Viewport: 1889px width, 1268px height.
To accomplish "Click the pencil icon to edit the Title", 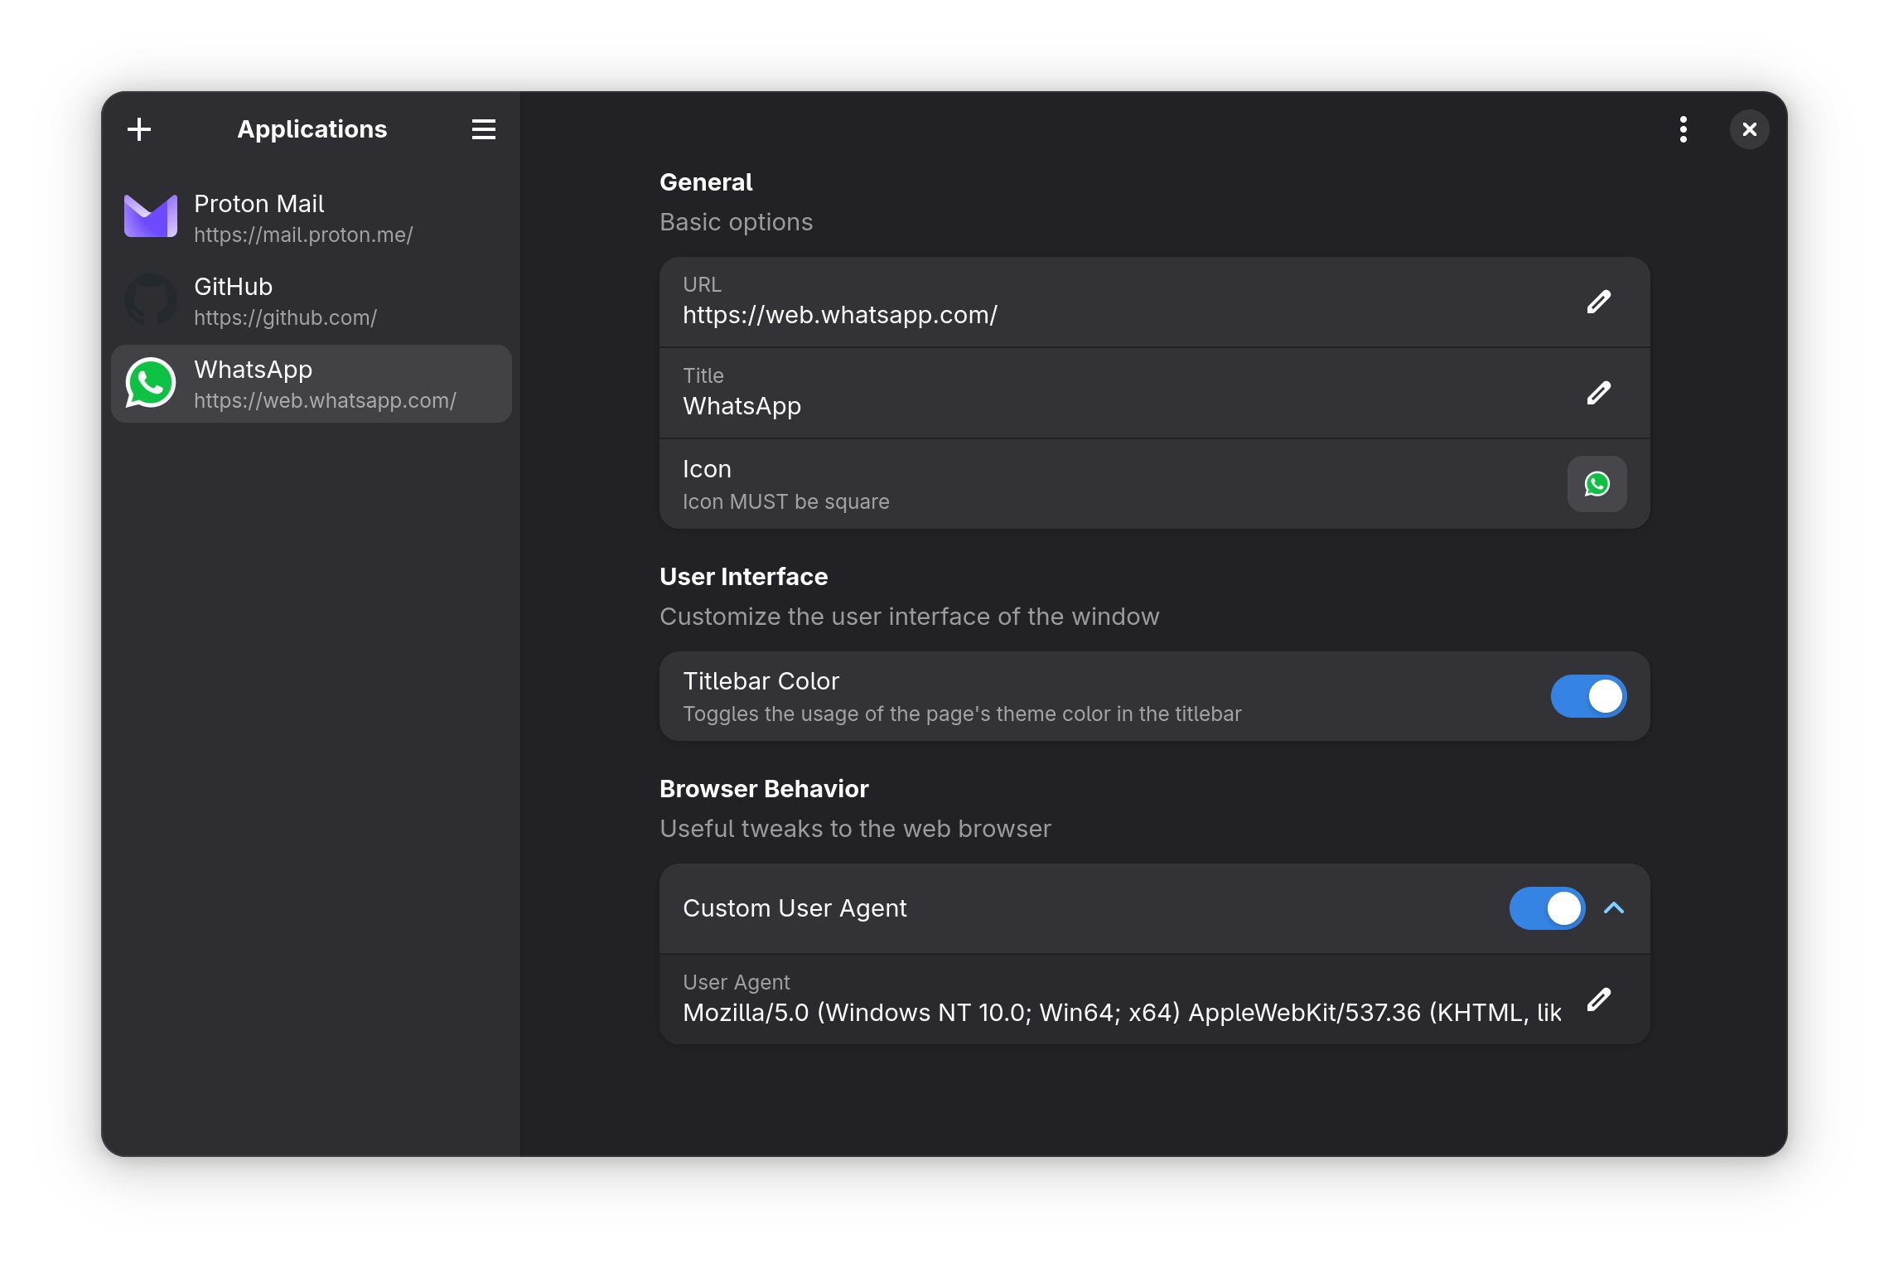I will pos(1598,392).
